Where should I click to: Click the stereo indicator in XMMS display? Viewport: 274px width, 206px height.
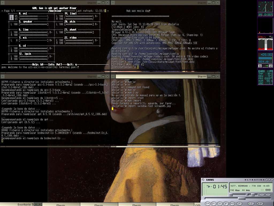coord(268,190)
